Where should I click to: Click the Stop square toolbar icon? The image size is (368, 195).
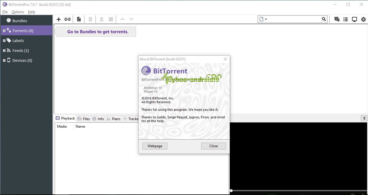coord(111,19)
